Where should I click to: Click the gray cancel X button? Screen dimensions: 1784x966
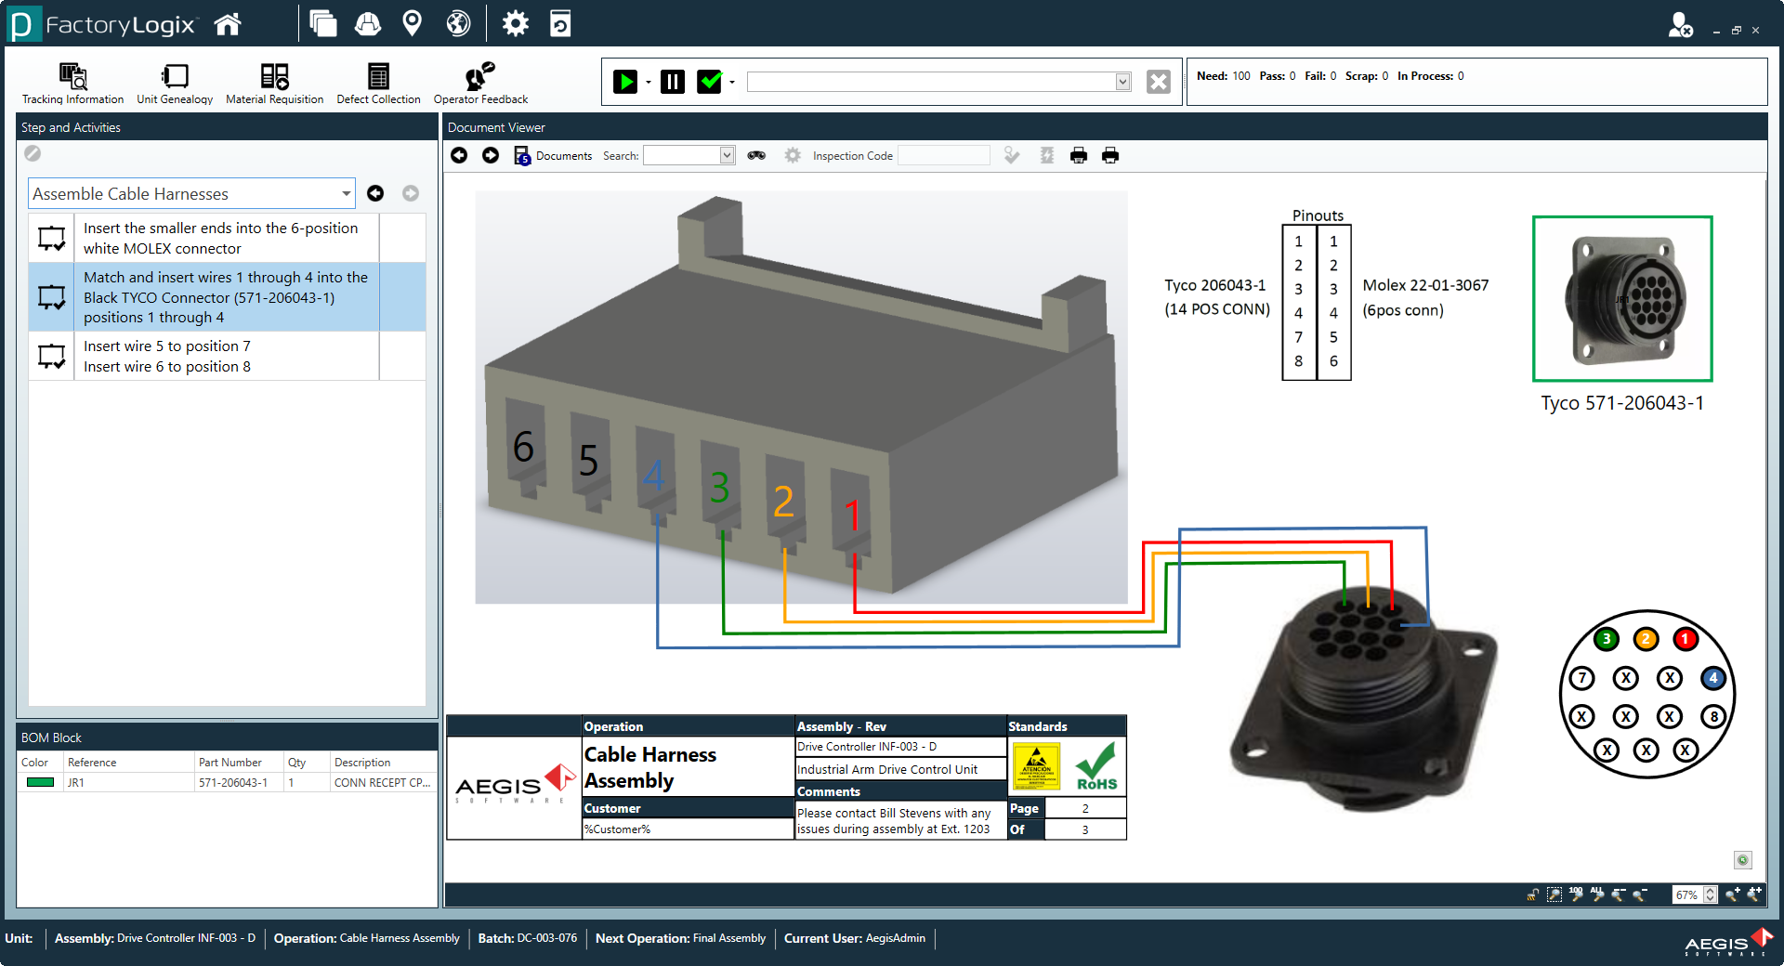click(1158, 82)
